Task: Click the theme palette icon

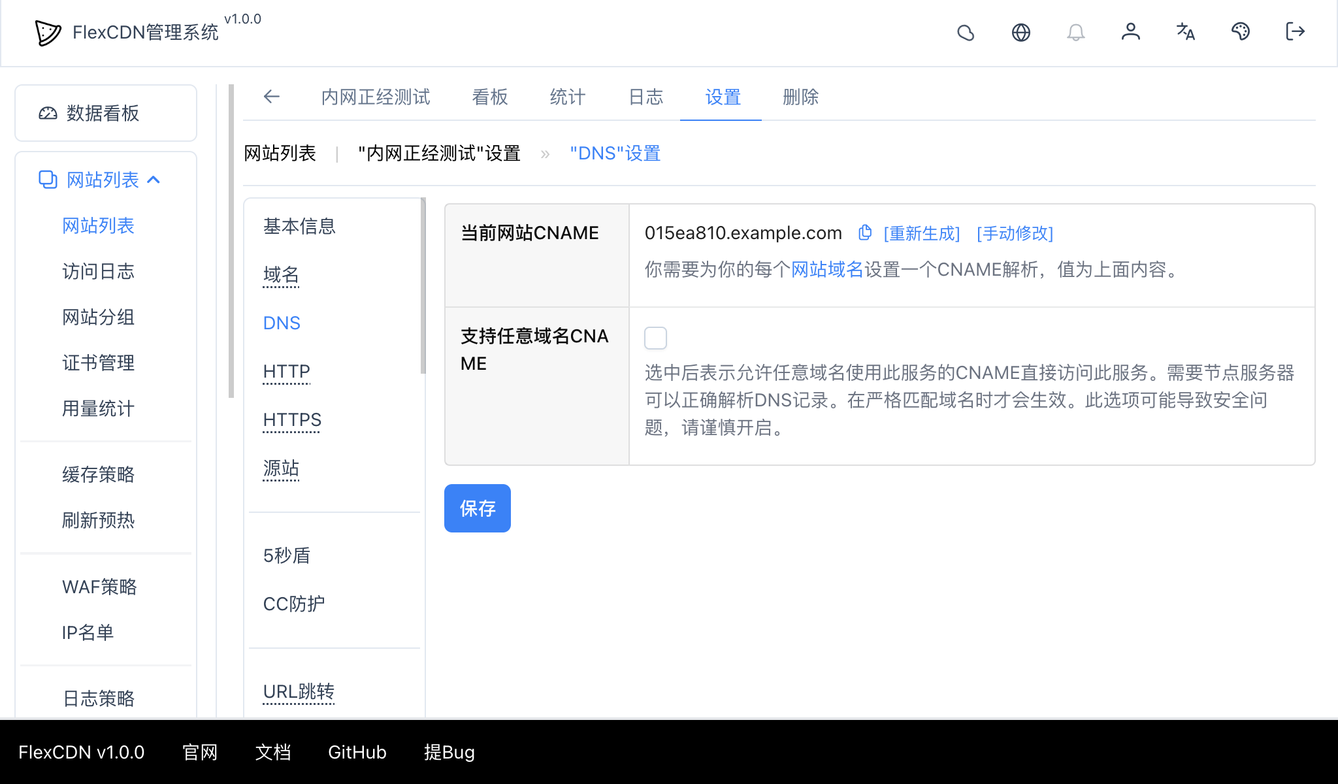Action: tap(1241, 32)
